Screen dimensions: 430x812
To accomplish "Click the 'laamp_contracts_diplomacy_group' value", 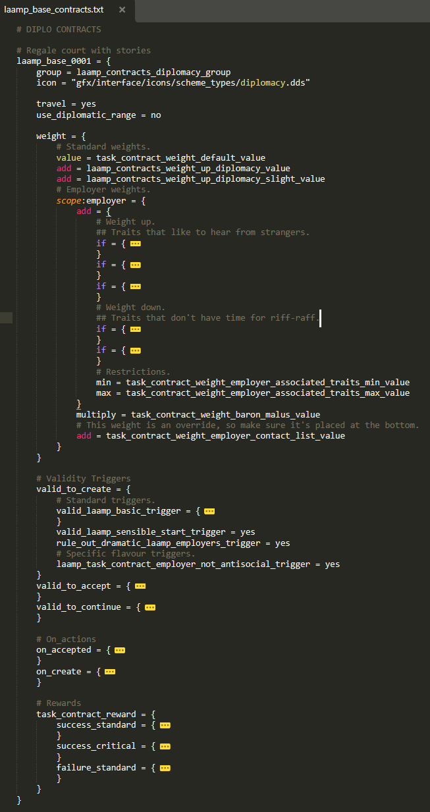I will tap(153, 72).
